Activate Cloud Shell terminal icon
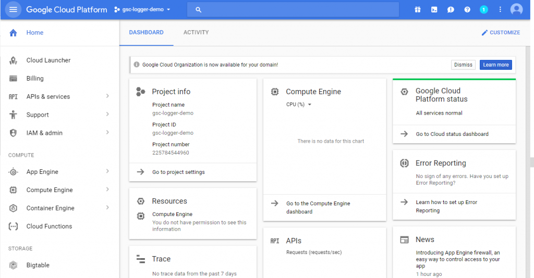The width and height of the screenshot is (534, 278). tap(434, 9)
